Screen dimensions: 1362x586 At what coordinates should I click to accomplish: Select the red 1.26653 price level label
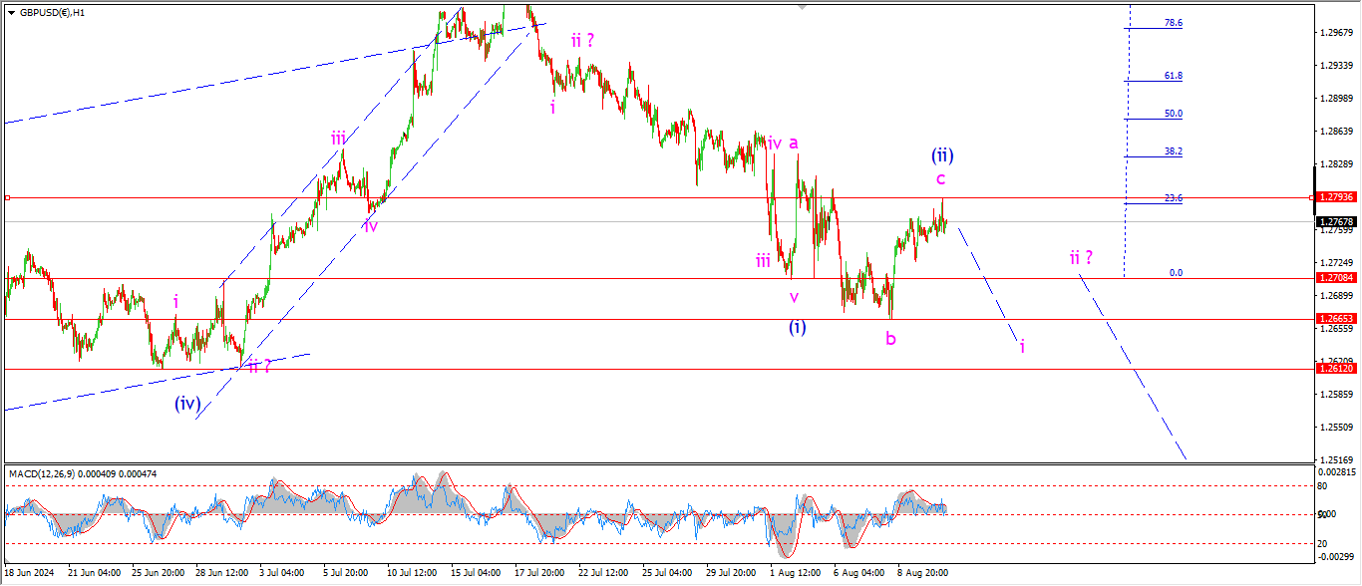(x=1334, y=319)
